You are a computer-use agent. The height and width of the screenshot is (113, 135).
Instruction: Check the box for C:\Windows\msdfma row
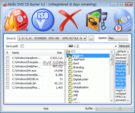[x=8, y=88]
